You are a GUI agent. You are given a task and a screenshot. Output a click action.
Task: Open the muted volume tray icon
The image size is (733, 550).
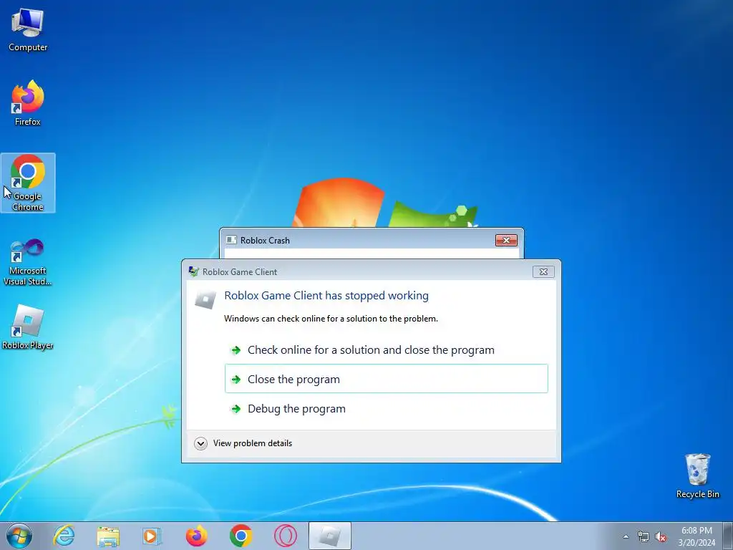click(x=661, y=537)
